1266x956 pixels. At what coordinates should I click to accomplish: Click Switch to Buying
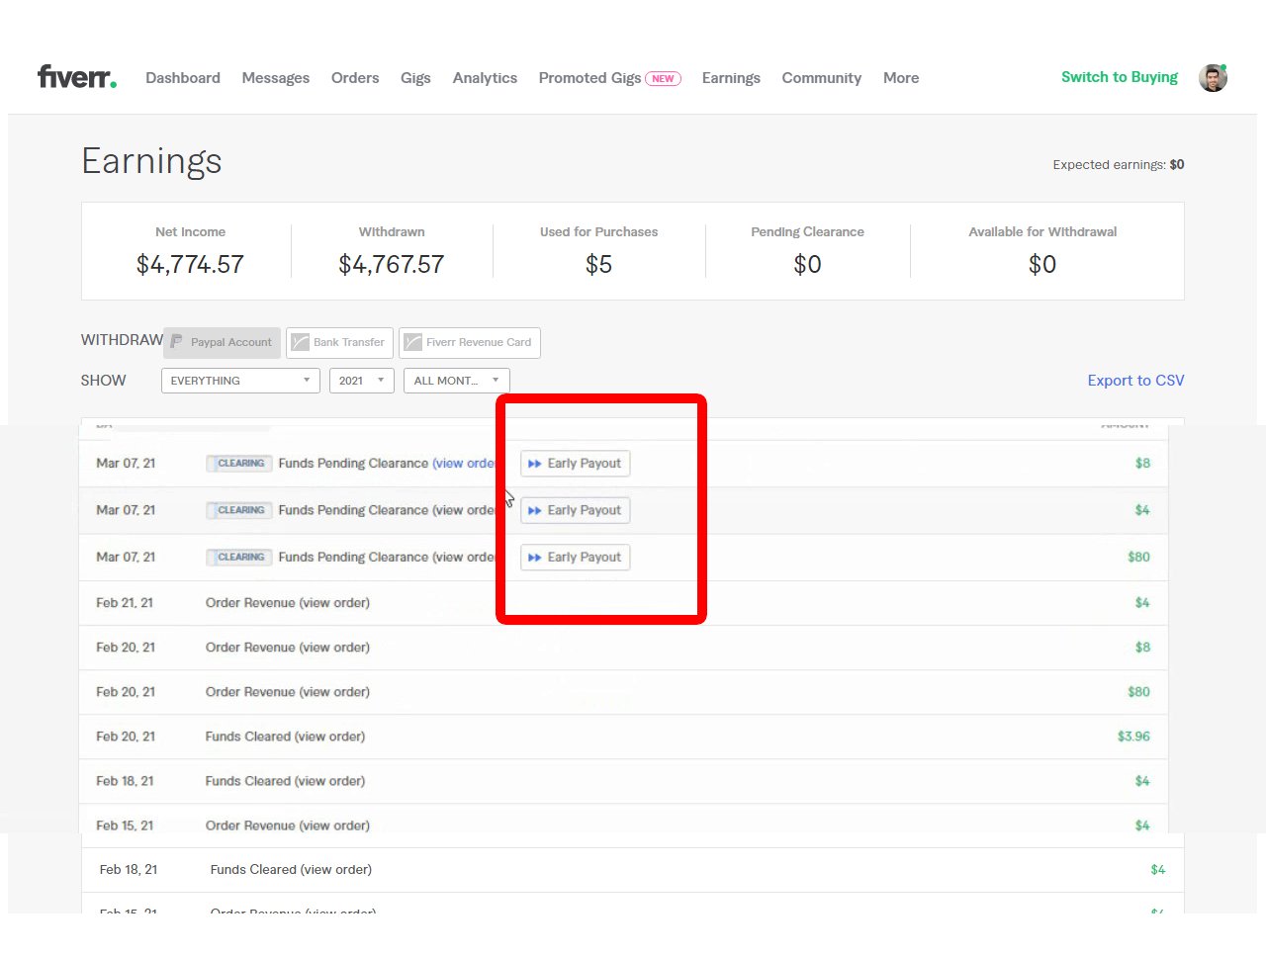click(x=1120, y=77)
